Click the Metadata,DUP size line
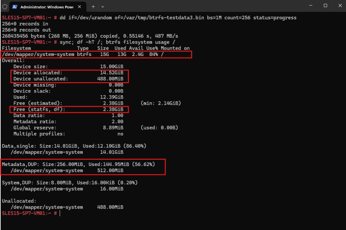The width and height of the screenshot is (346, 230). 78,164
